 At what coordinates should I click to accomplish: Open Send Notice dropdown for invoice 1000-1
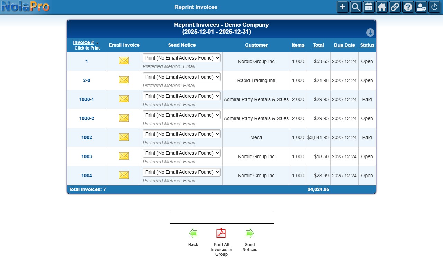tap(182, 96)
